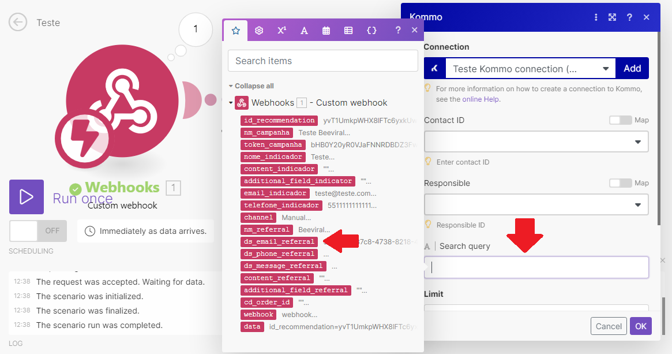Select the webhook variable
The image size is (672, 354).
(258, 315)
